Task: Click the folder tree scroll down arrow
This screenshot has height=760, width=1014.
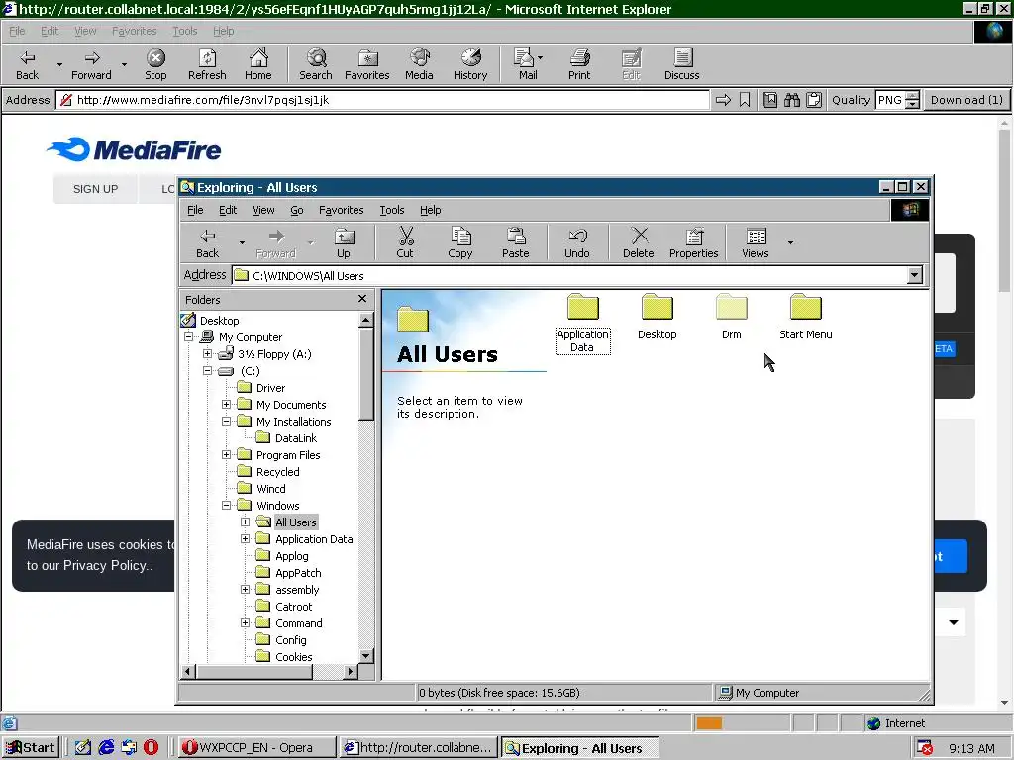Action: click(x=366, y=656)
